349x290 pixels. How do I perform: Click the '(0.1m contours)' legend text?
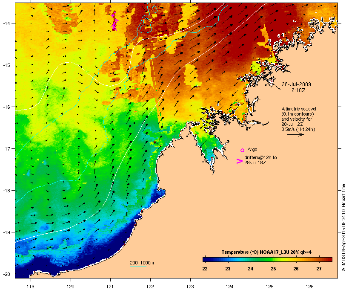point(298,114)
